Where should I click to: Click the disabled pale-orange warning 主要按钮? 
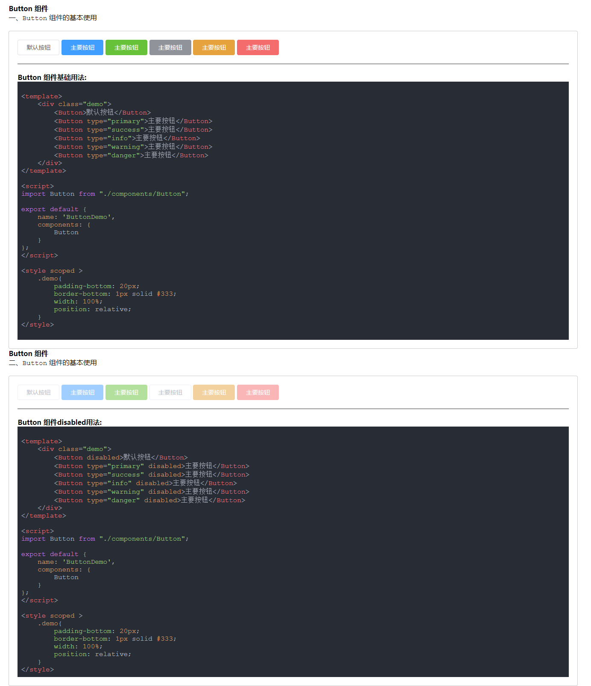[214, 392]
